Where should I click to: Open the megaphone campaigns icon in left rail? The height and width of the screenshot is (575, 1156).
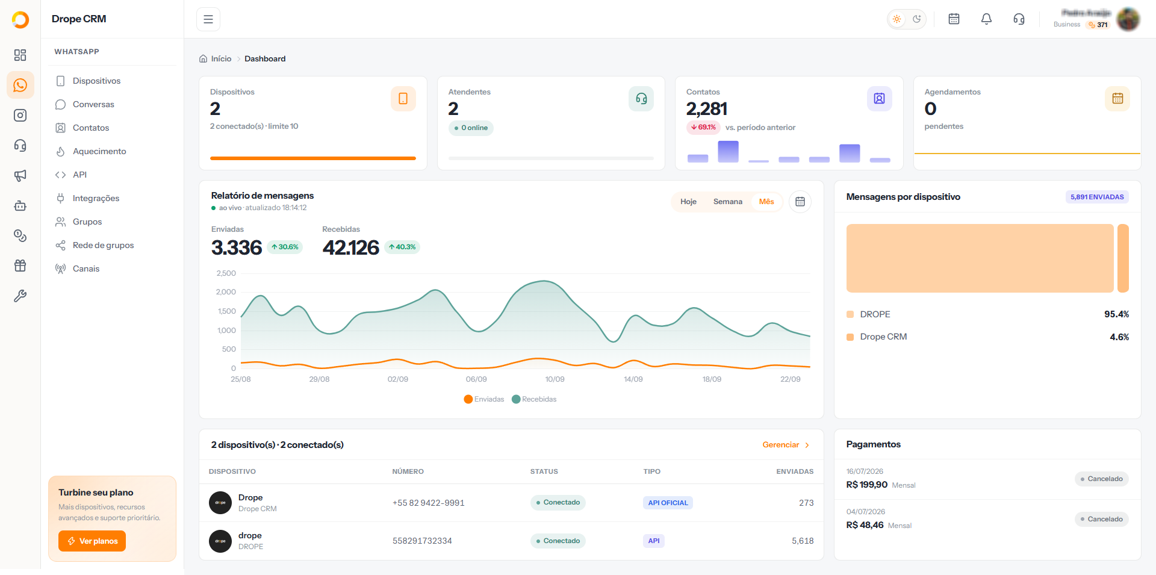(20, 176)
